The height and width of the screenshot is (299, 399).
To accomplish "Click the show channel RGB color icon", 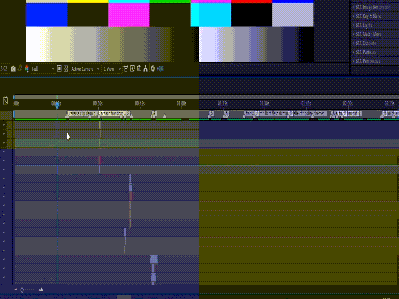I will coord(26,69).
